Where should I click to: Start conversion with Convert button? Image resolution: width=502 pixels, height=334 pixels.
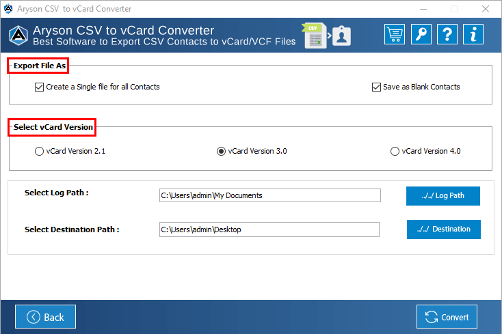point(447,317)
